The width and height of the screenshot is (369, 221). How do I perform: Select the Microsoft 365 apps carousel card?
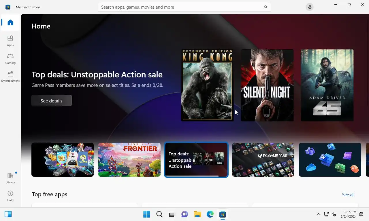coord(330,160)
